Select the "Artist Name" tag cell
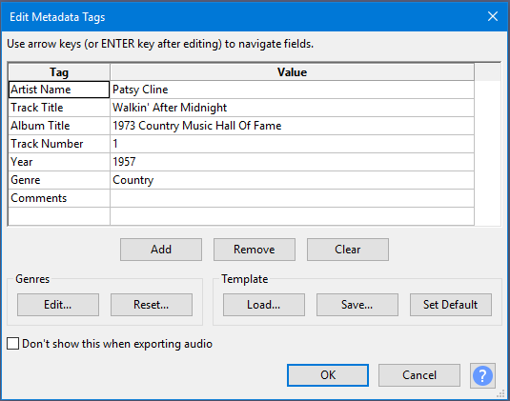Screen dimensions: 510x401 tap(59, 90)
